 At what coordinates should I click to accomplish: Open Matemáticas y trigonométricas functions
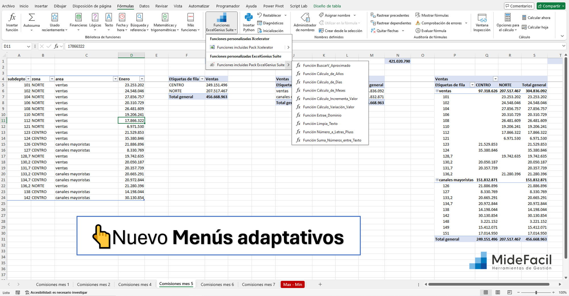(165, 22)
